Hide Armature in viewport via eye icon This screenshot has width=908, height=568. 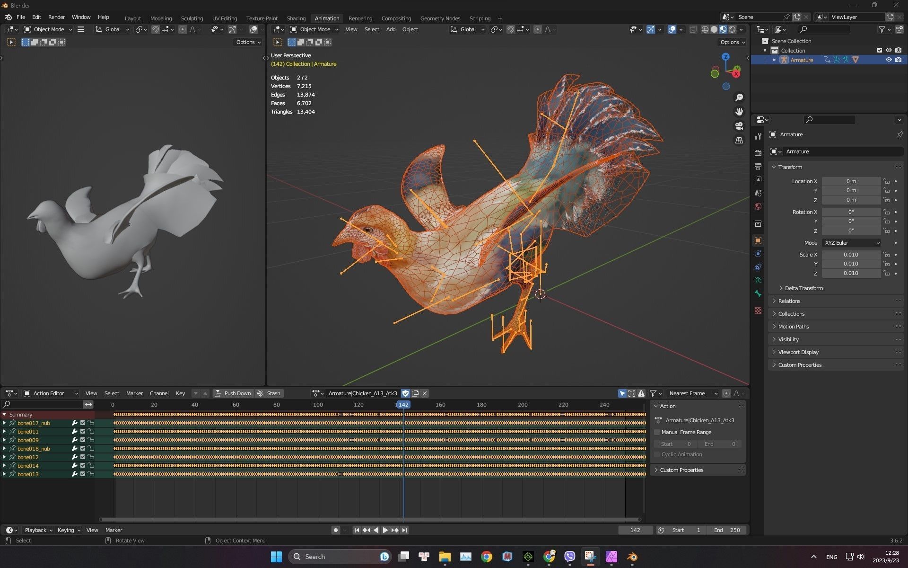(889, 60)
